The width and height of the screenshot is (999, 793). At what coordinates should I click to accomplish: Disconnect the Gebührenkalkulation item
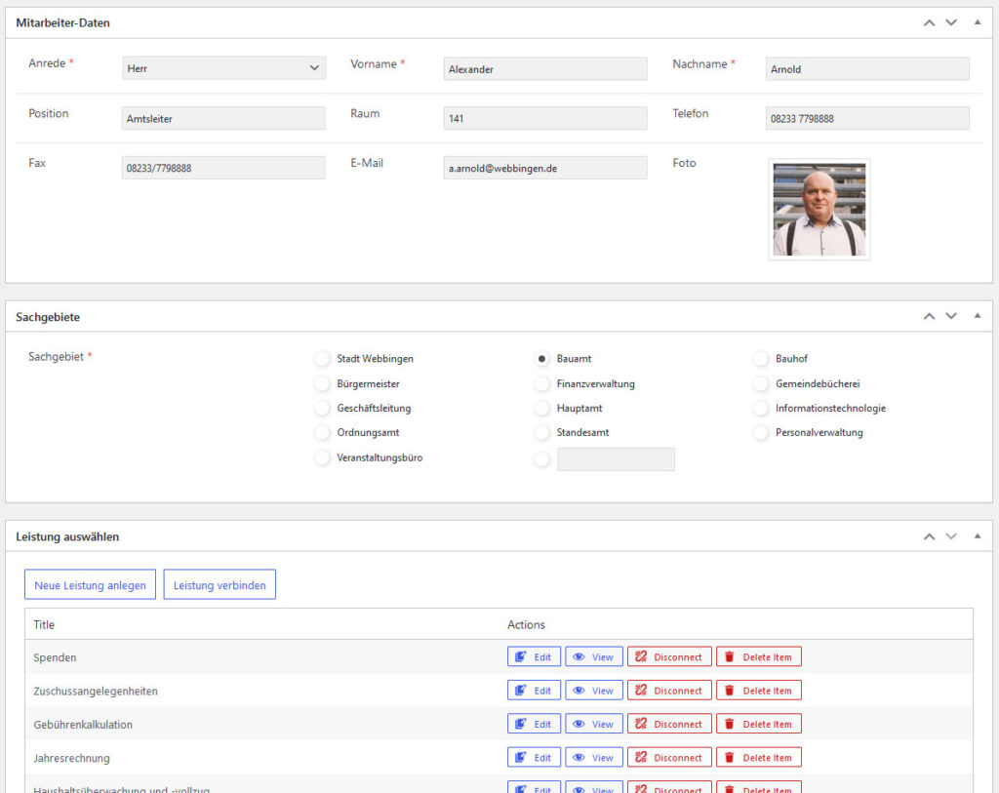pyautogui.click(x=668, y=724)
